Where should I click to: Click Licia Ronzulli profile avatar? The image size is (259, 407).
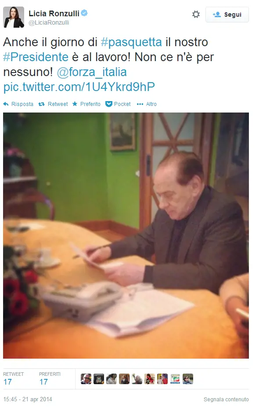pyautogui.click(x=14, y=17)
